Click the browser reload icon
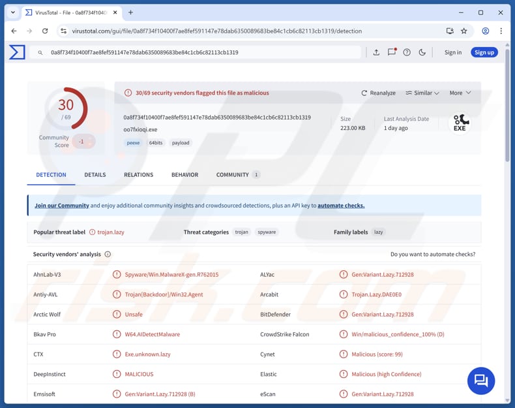The height and width of the screenshot is (408, 515). [45, 31]
